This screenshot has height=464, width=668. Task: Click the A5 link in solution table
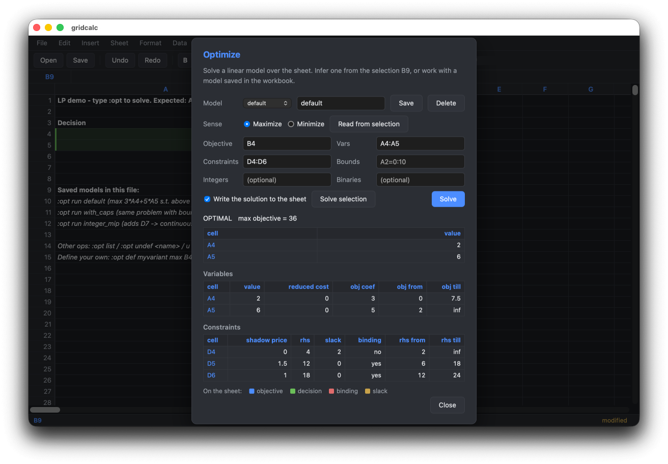click(211, 257)
